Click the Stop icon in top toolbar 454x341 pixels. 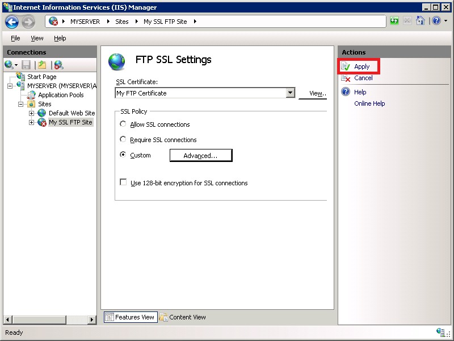(x=407, y=20)
